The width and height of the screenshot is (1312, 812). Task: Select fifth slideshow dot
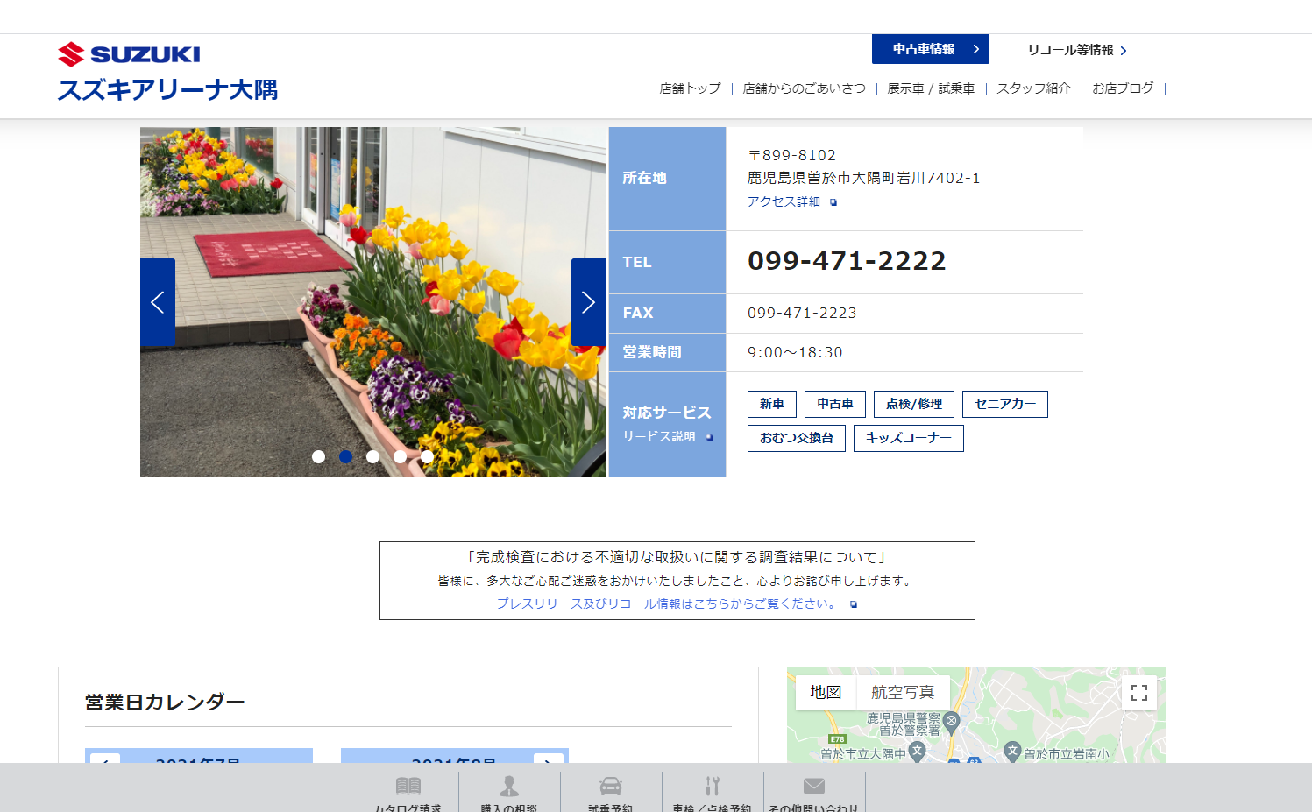pos(427,456)
